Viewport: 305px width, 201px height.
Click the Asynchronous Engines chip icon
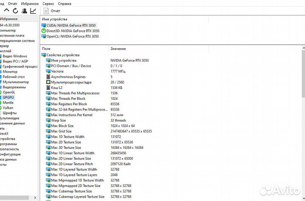coord(48,77)
